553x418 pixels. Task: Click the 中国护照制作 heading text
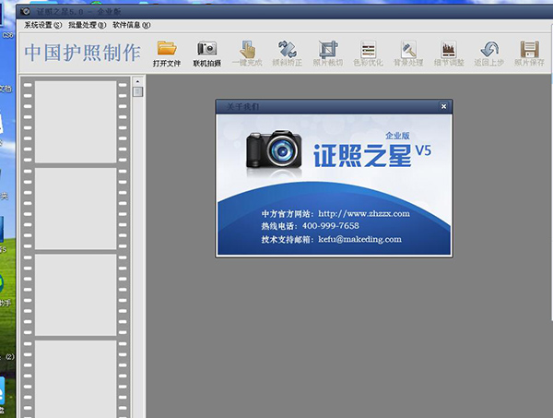click(x=83, y=53)
